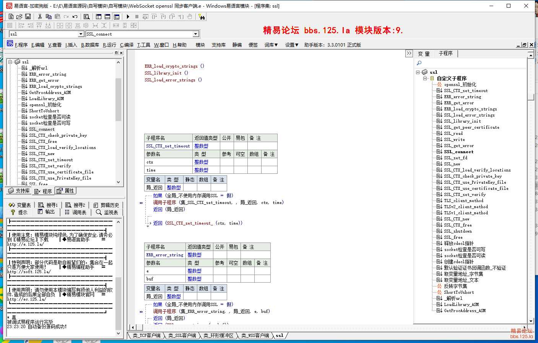Switch to 类_TCP客户端 bottom tab
538x343 pixels.
pos(146,335)
